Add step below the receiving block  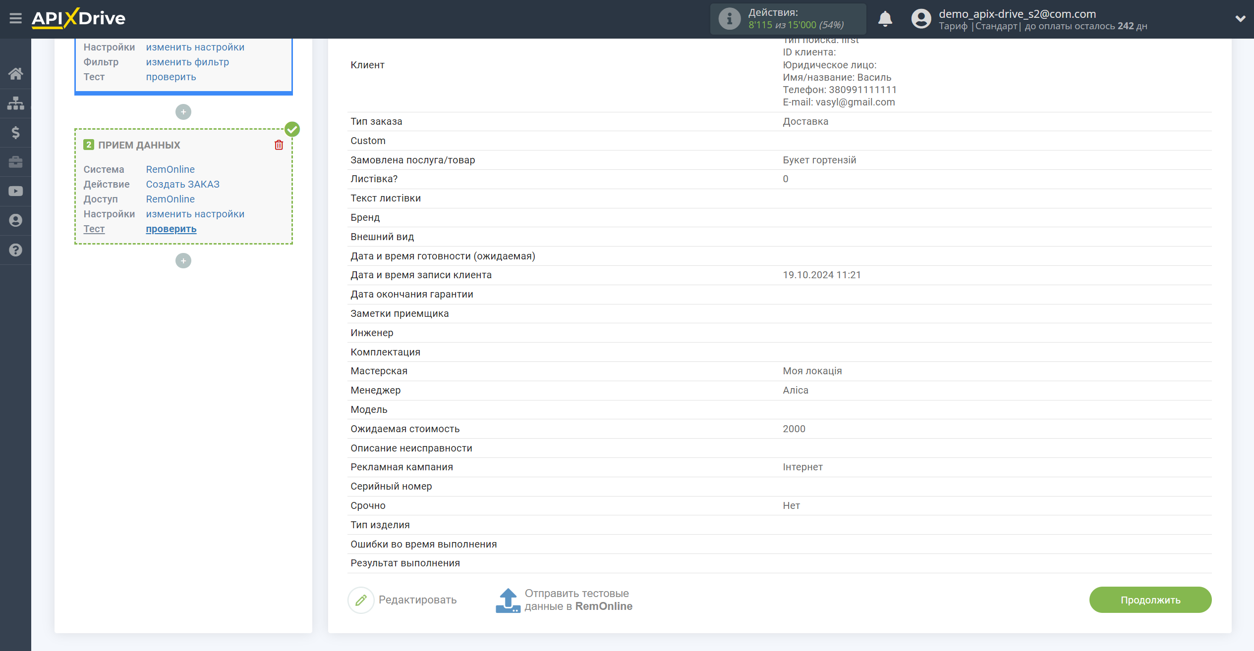[x=183, y=261]
